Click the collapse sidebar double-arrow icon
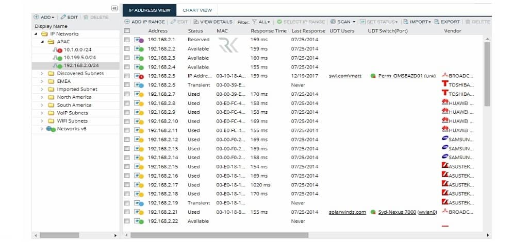Image resolution: width=528 pixels, height=242 pixels. (114, 9)
